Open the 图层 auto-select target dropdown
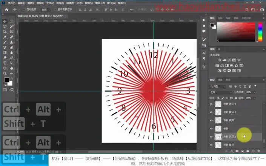The image size is (266, 166). click(x=46, y=10)
